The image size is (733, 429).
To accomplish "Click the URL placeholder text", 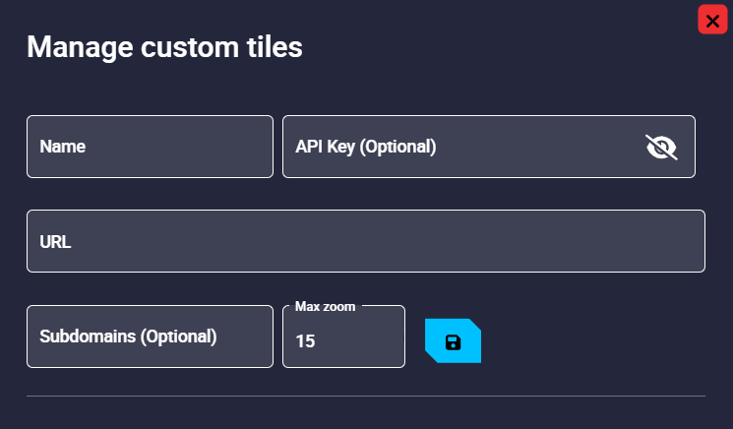I will click(x=56, y=241).
